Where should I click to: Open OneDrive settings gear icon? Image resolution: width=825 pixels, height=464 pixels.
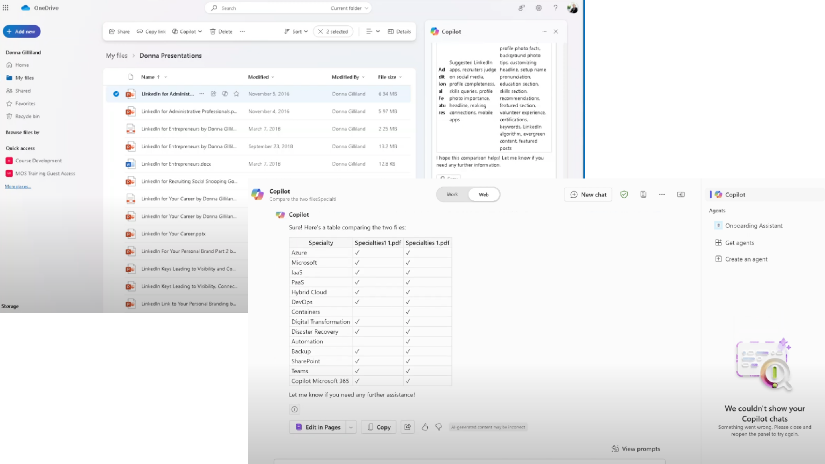coord(539,8)
